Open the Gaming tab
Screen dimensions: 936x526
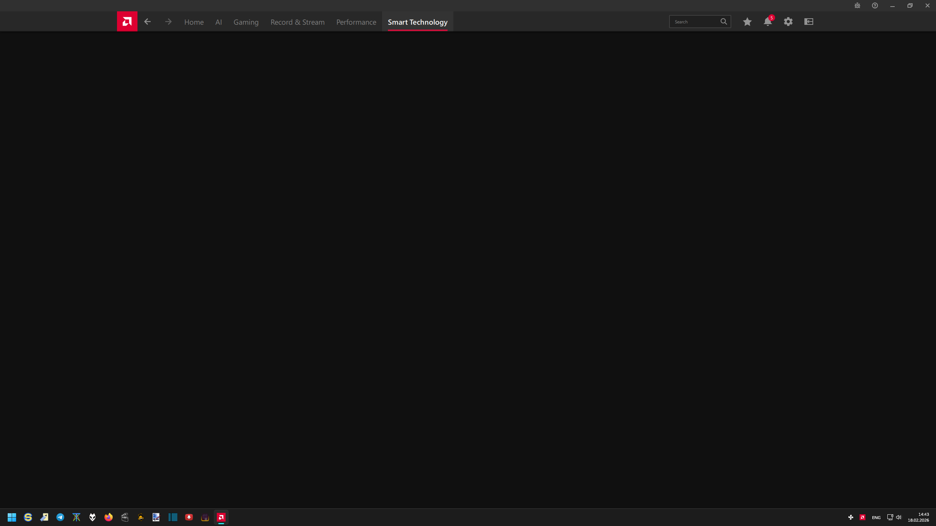point(246,22)
